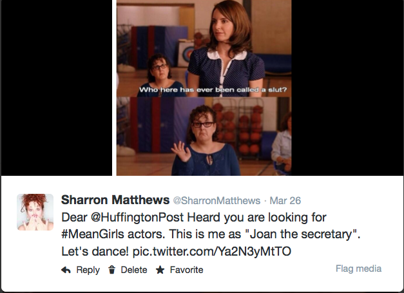This screenshot has width=404, height=293.
Task: Open the Mar 26 timestamp link
Action: point(285,200)
